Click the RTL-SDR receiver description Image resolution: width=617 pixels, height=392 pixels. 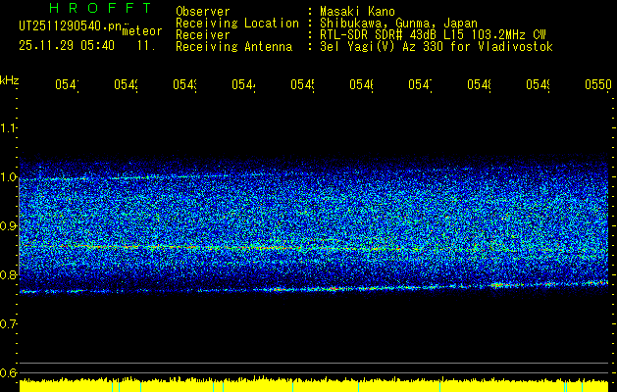(x=433, y=35)
